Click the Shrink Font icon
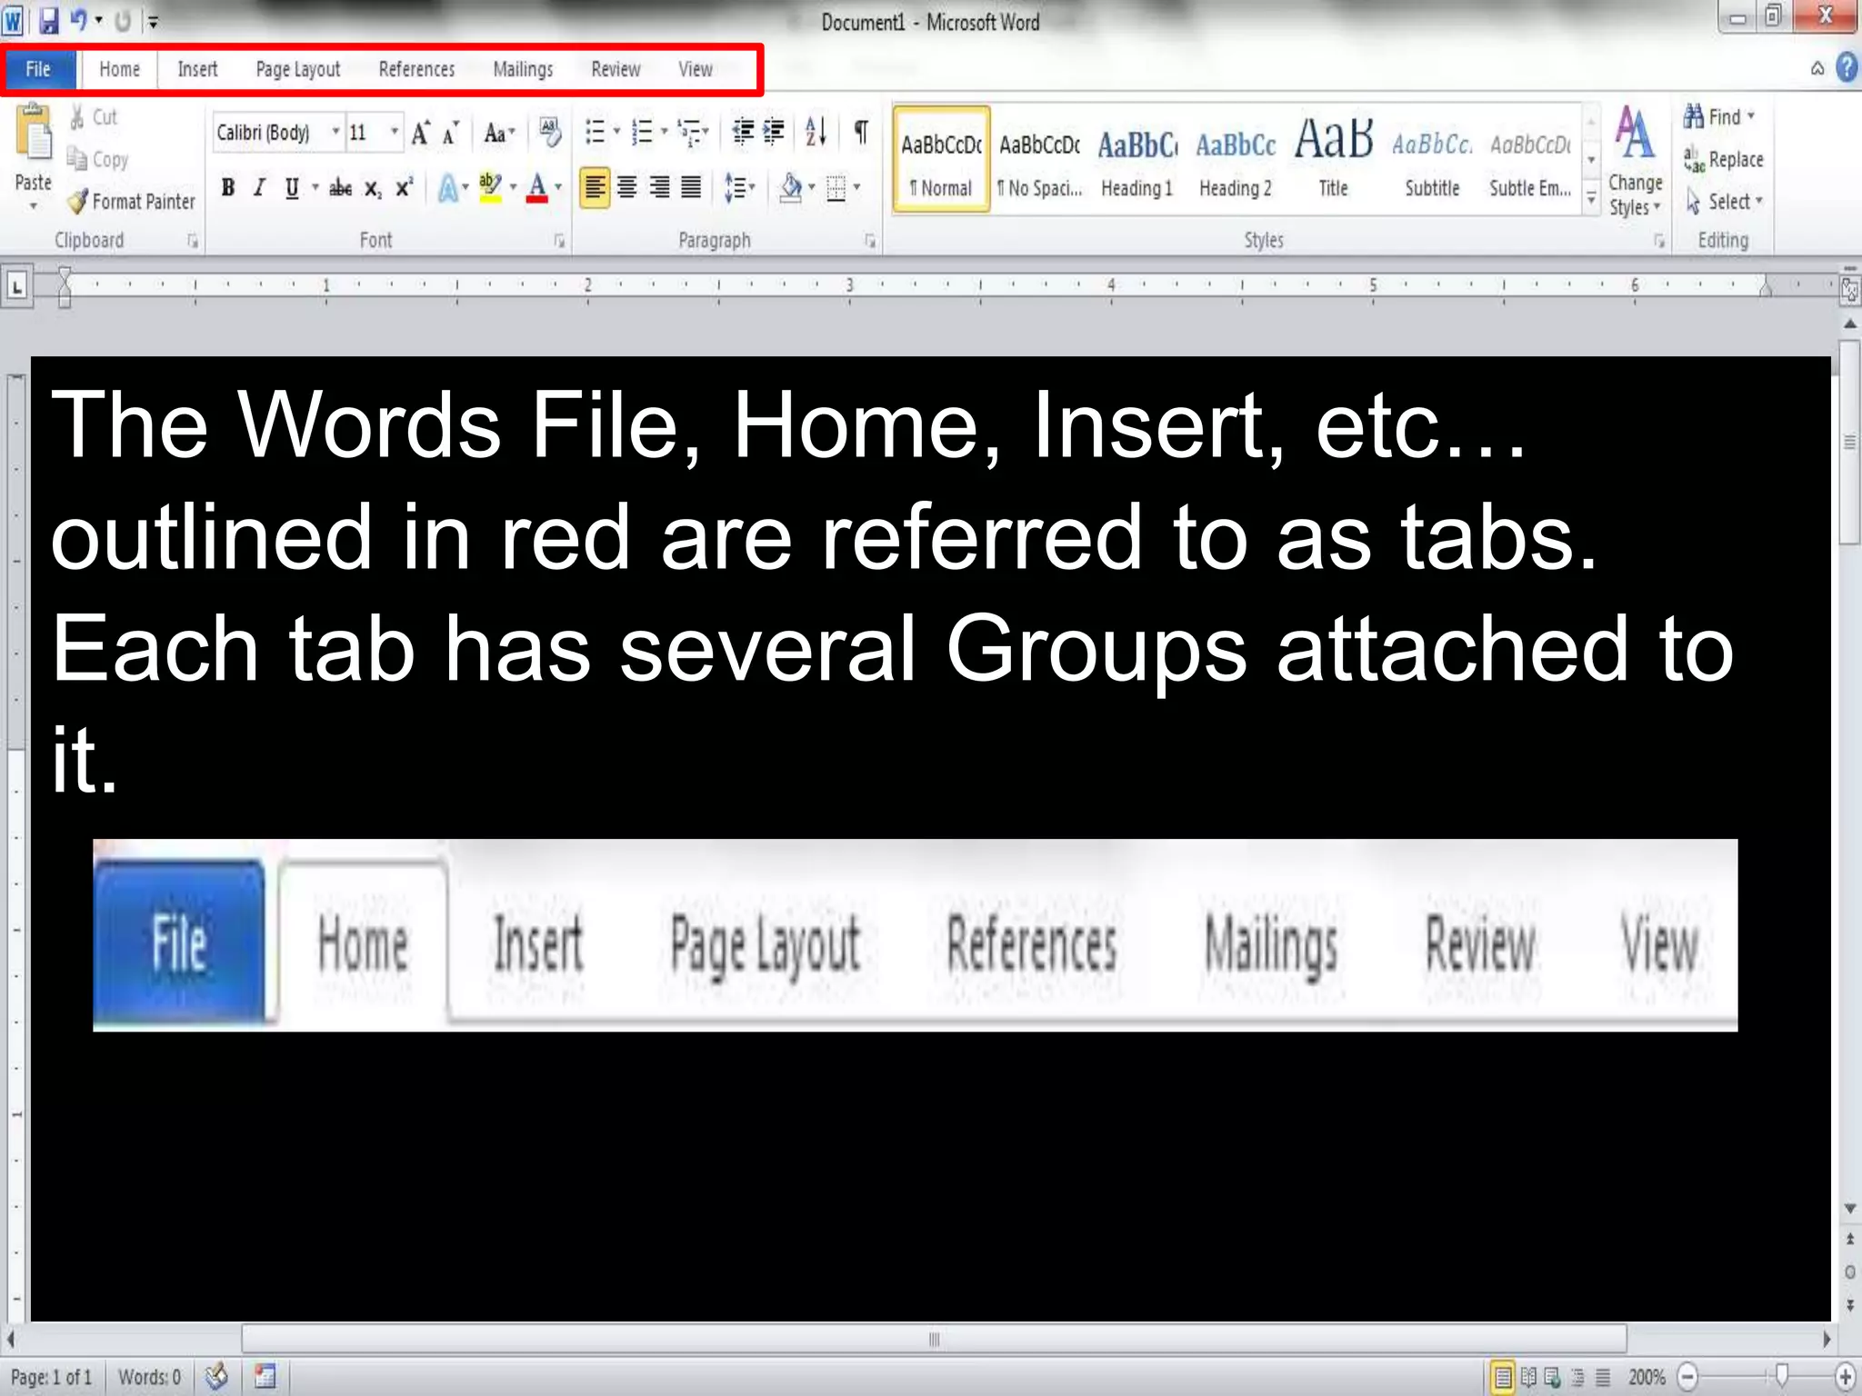Screen dimensions: 1862x1396 click(x=451, y=134)
